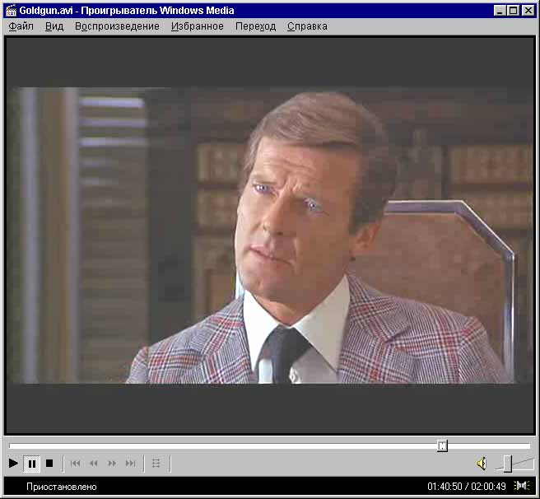Minimize the Windows Media player window

[499, 11]
